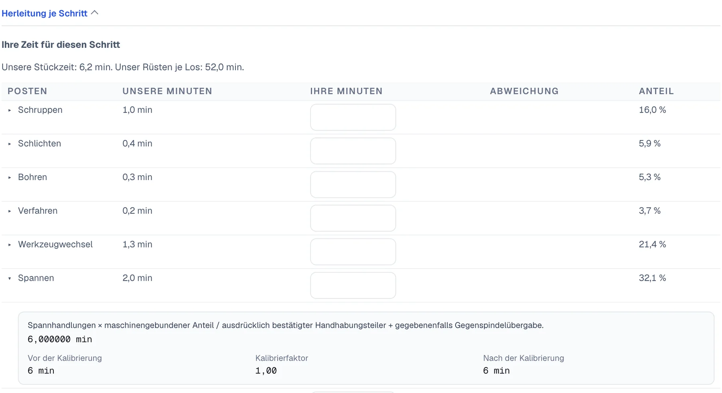Focus the Ihre Minuten field for Schlichten
722x393 pixels.
(353, 151)
